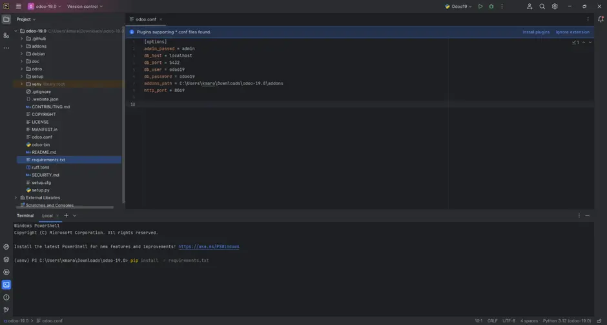607x325 pixels.
Task: Open terminal panel options menu
Action: point(579,215)
